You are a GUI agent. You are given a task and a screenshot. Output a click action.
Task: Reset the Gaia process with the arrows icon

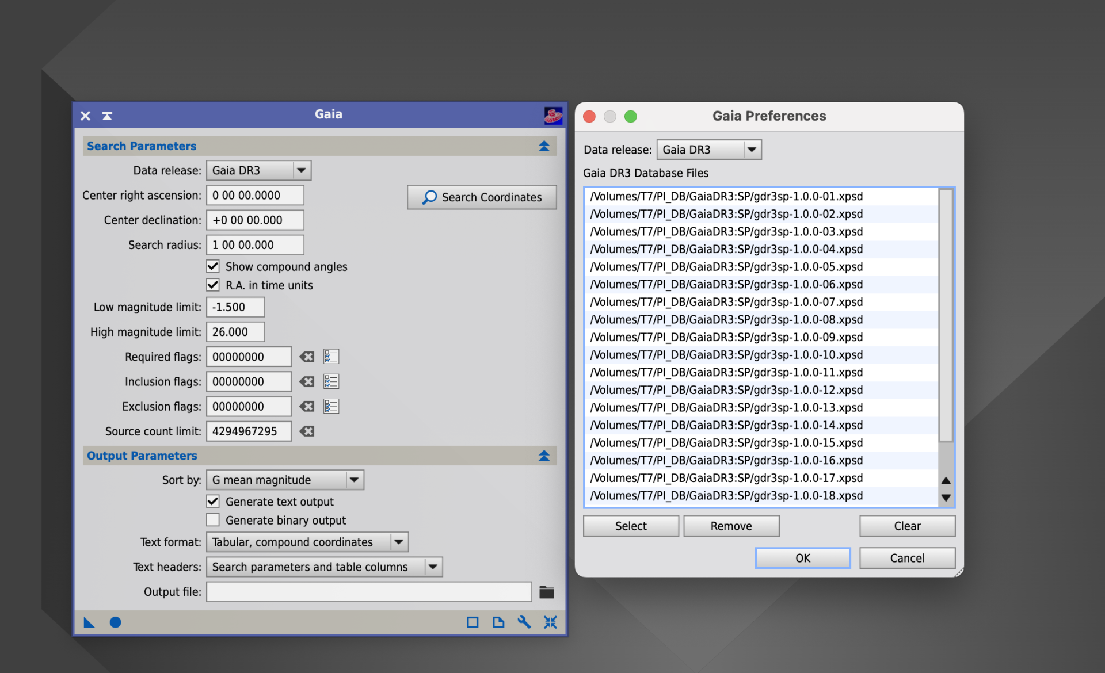(x=550, y=622)
